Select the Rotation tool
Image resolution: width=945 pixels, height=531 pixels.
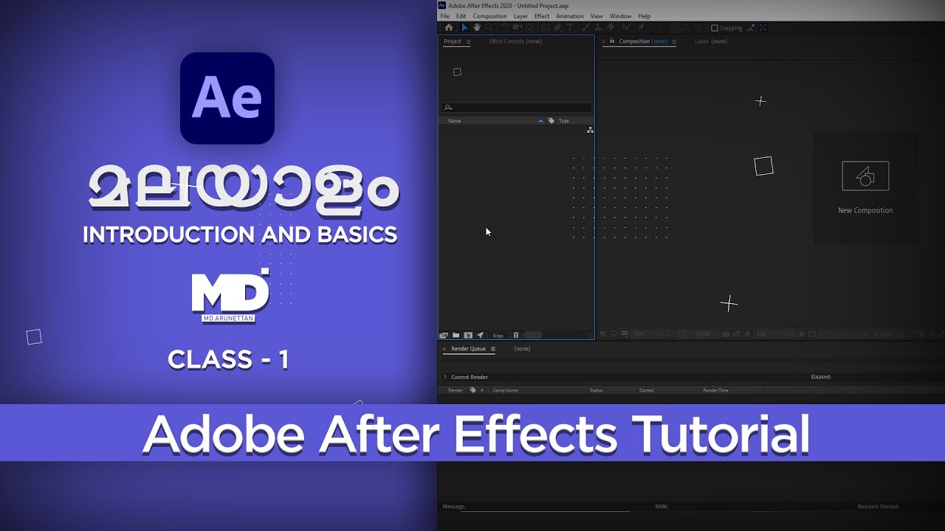tap(505, 28)
